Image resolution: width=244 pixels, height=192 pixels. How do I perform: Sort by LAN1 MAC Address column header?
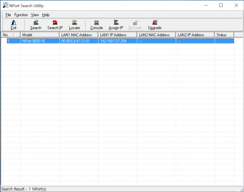79,35
